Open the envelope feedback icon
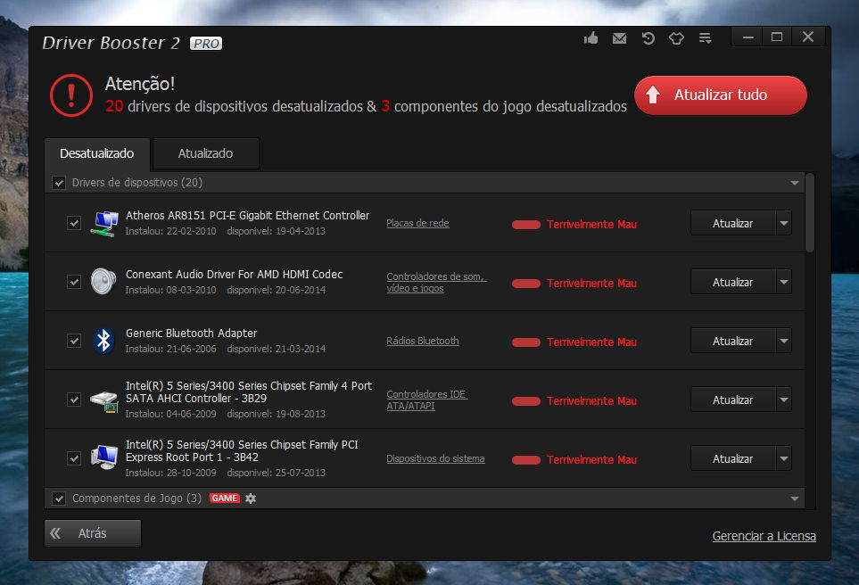 [x=619, y=38]
